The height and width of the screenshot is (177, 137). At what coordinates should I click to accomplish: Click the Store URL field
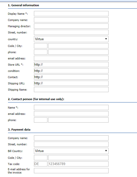[71, 65]
